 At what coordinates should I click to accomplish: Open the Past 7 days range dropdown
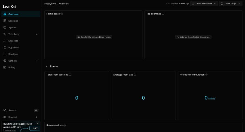(231, 4)
